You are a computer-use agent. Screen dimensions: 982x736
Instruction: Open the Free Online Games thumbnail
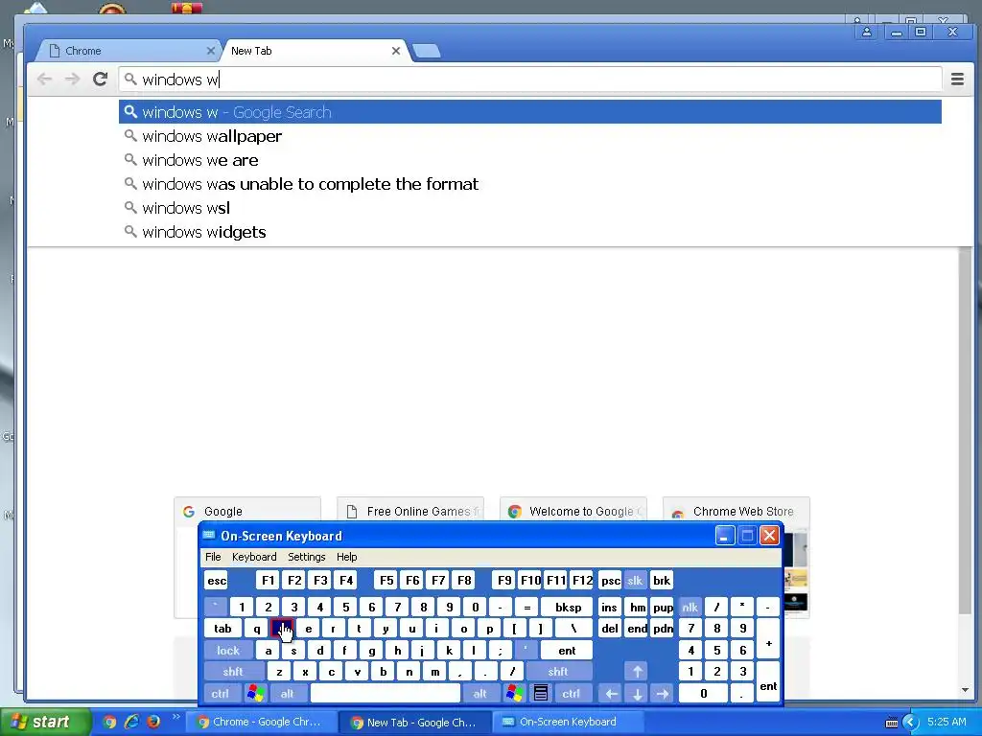point(410,511)
